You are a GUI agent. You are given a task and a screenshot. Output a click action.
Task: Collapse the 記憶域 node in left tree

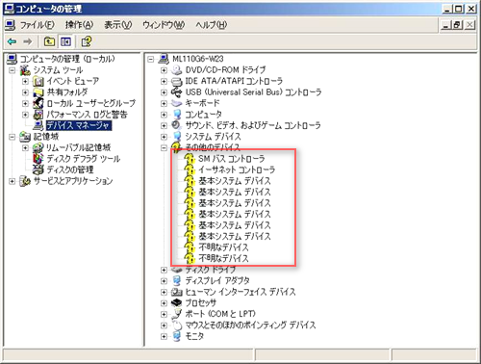click(x=13, y=137)
